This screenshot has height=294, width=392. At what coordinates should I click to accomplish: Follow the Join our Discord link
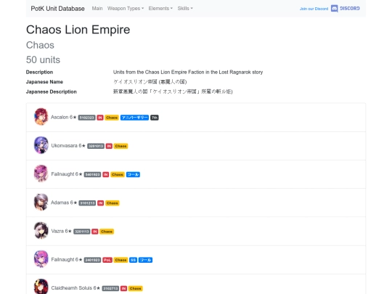[x=314, y=9]
